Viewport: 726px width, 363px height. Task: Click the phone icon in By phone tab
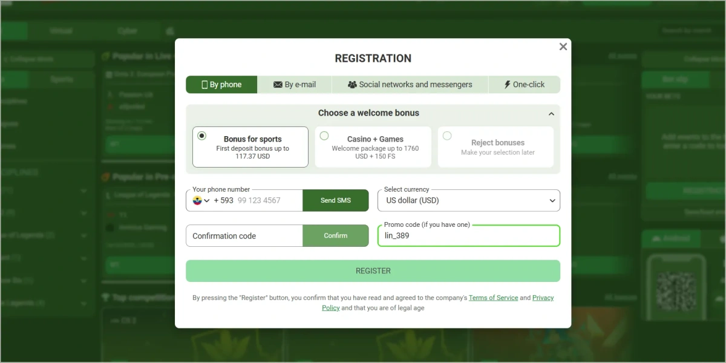[x=204, y=85]
